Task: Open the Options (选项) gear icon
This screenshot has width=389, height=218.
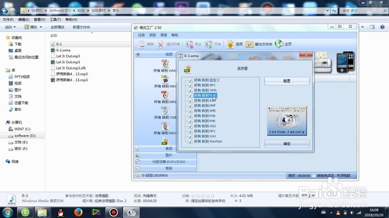Action: 230,44
